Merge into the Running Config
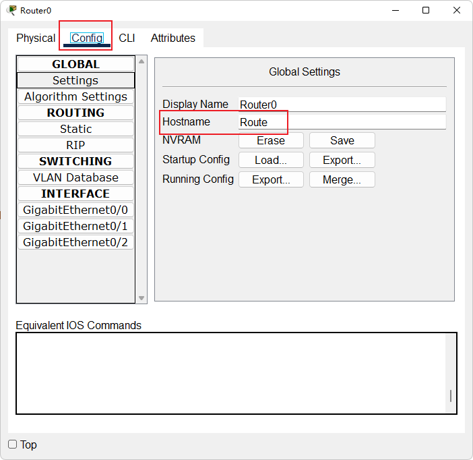 coord(342,179)
